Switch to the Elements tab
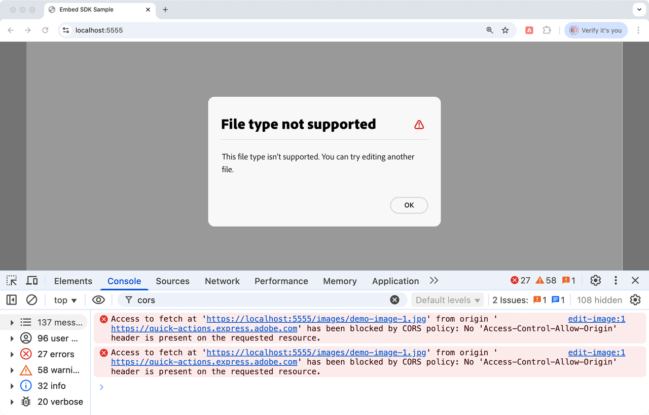Screen dimensions: 649x415 coord(73,281)
